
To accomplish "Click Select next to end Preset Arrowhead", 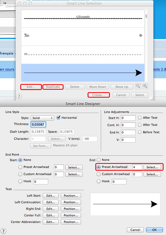I will [152, 167].
